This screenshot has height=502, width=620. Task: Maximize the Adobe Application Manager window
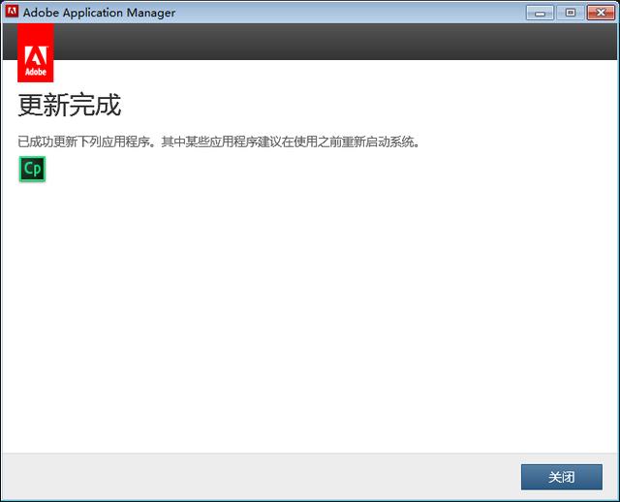pos(569,12)
